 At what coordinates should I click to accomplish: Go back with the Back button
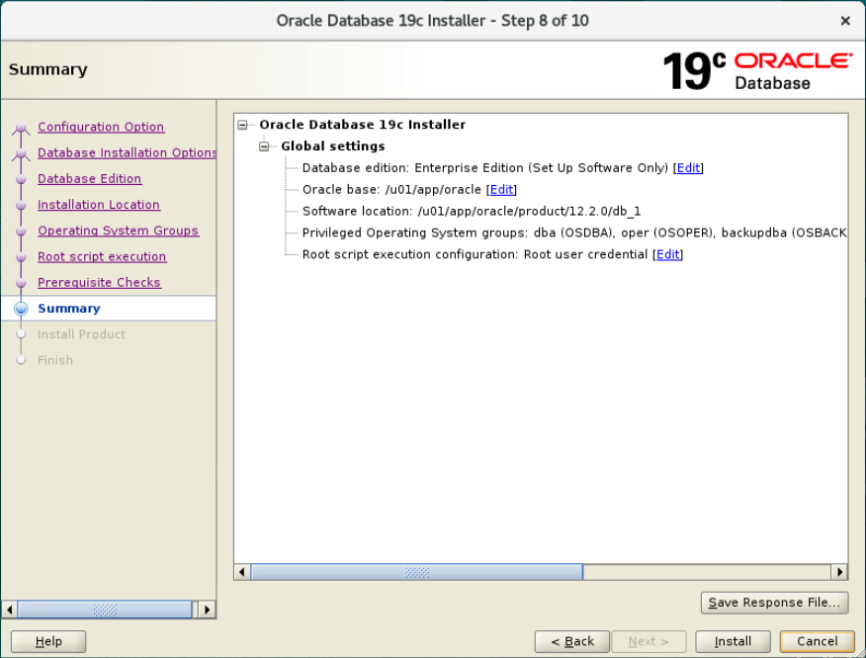[x=572, y=641]
